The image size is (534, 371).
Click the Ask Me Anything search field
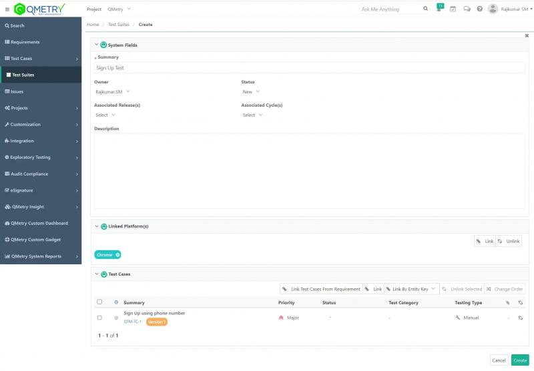point(390,9)
